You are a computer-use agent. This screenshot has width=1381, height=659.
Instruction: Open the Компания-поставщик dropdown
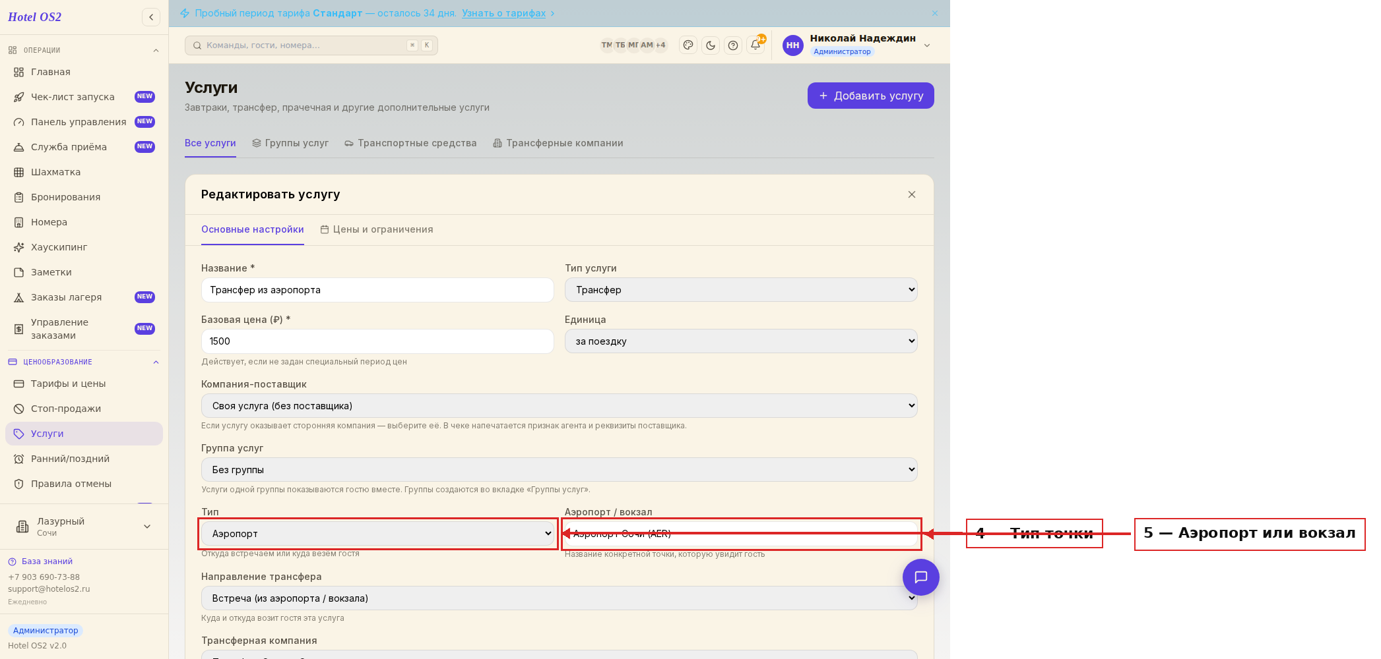[560, 406]
